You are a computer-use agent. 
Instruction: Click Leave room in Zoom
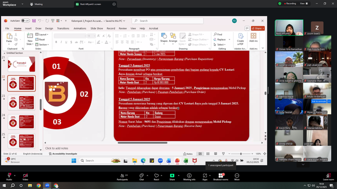pyautogui.click(x=329, y=177)
